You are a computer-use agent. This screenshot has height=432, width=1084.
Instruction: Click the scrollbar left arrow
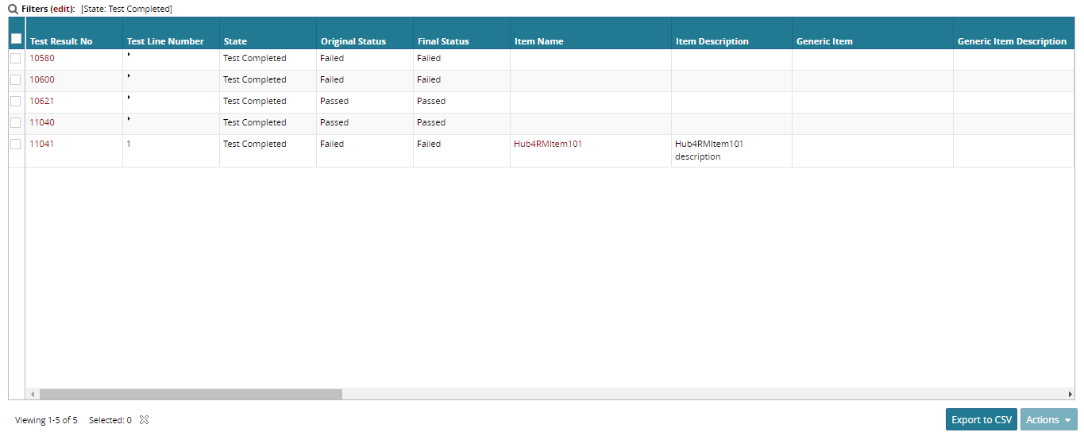click(x=33, y=394)
